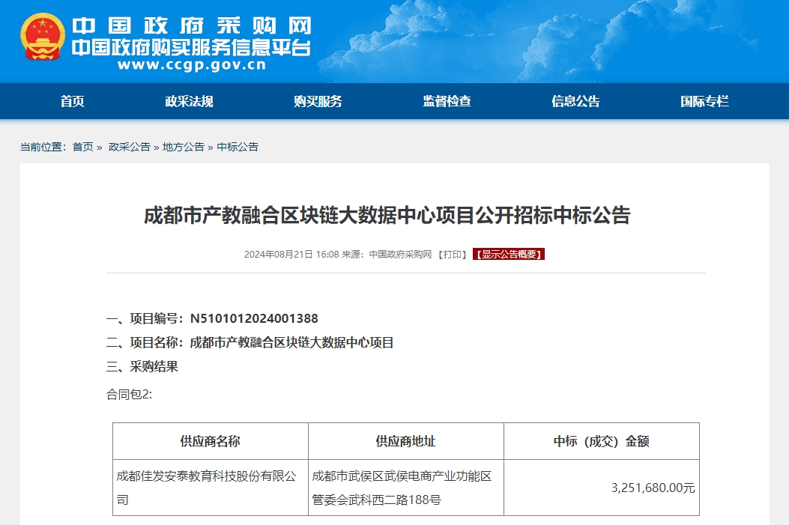Select the announcement title text
This screenshot has width=789, height=525.
394,215
